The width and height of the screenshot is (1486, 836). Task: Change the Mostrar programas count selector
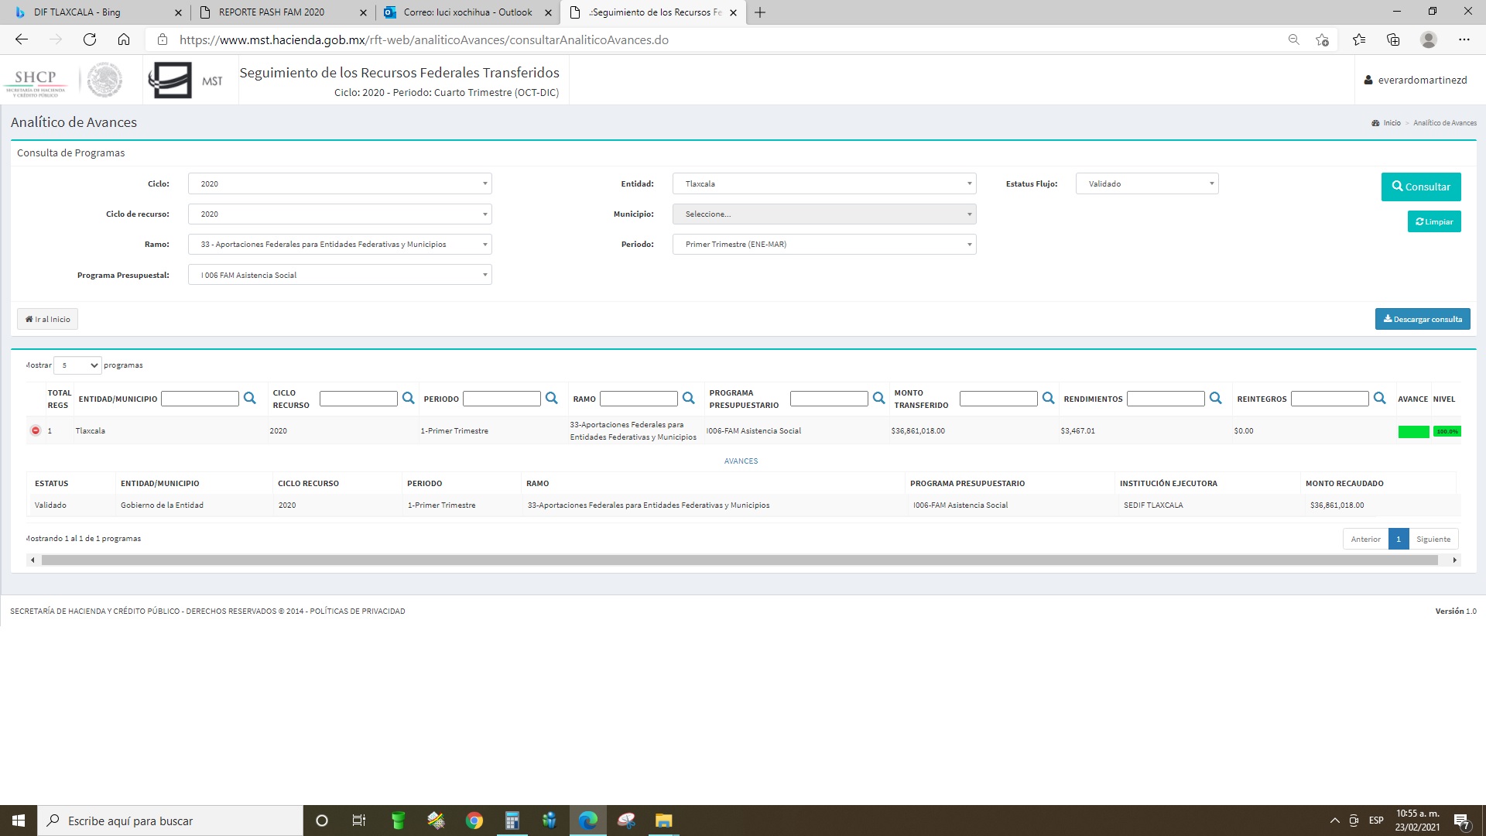tap(77, 365)
